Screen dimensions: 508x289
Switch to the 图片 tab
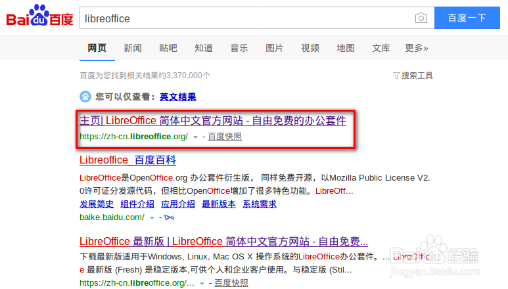(275, 48)
